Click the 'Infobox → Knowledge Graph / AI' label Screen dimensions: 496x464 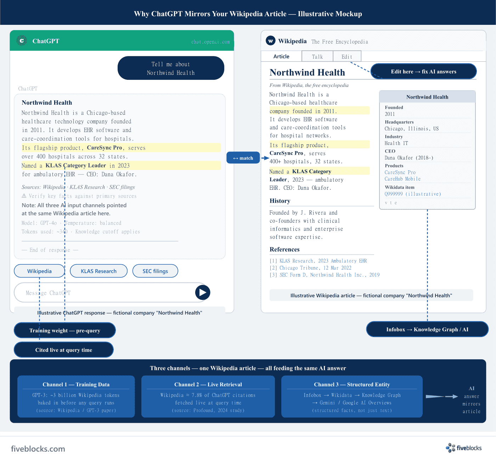click(x=427, y=329)
